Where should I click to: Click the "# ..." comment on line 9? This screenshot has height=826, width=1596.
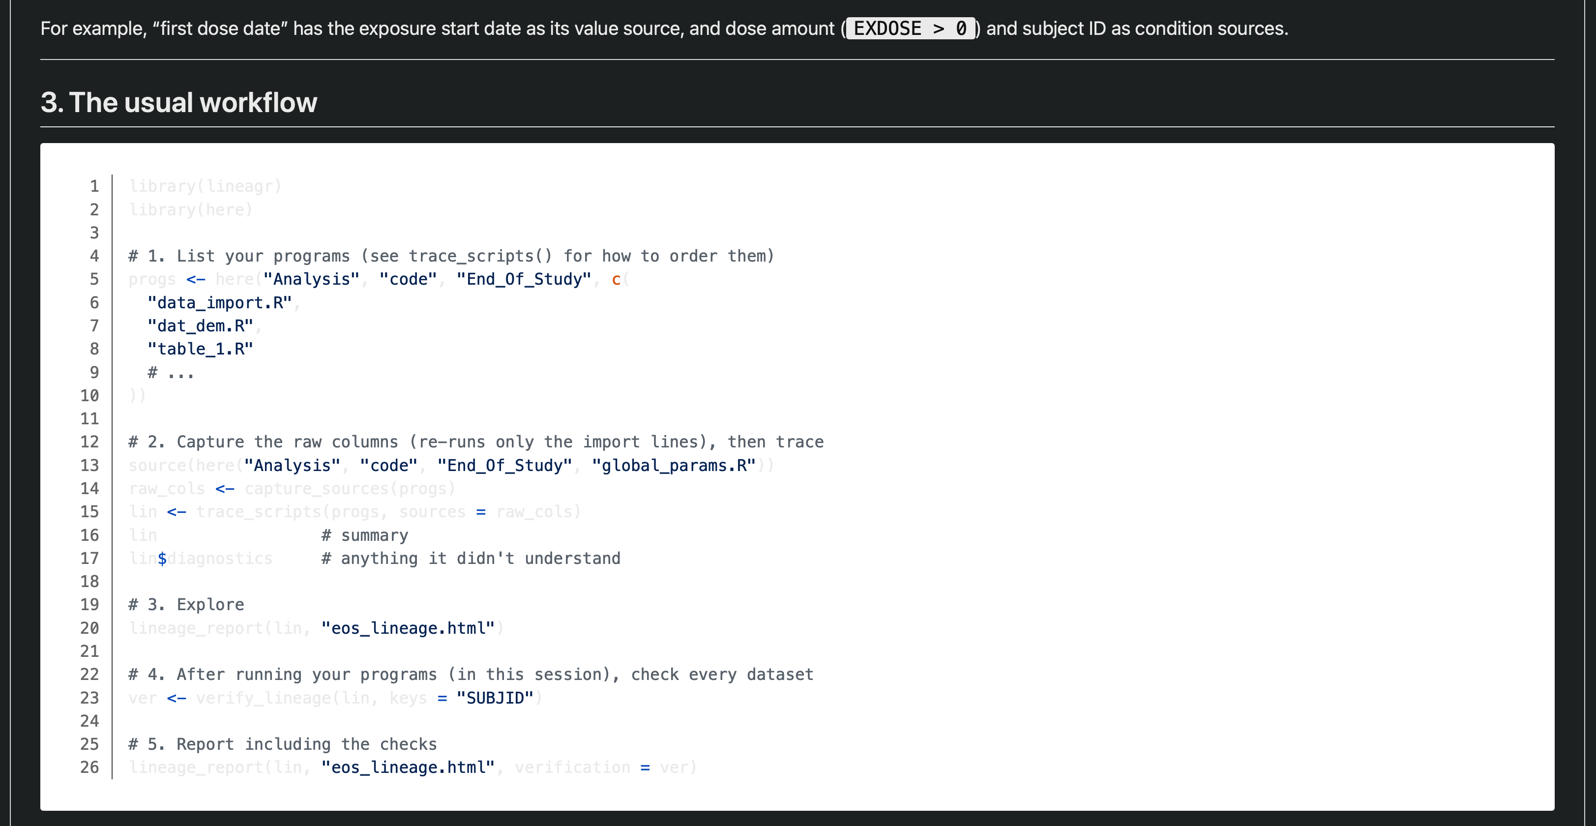171,372
